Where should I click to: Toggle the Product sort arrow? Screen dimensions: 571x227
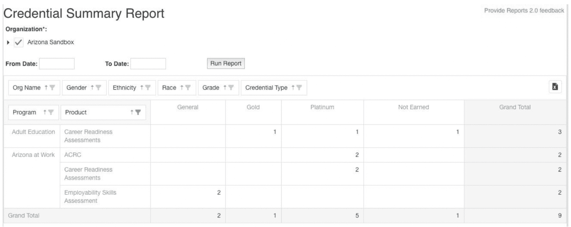pos(132,112)
